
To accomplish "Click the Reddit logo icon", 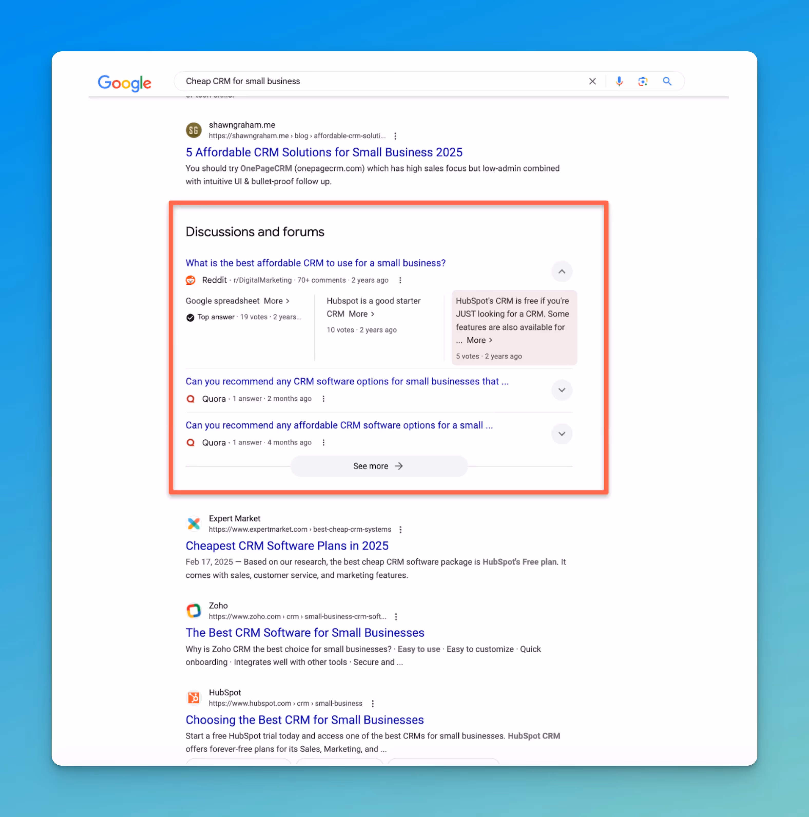I will click(x=191, y=280).
